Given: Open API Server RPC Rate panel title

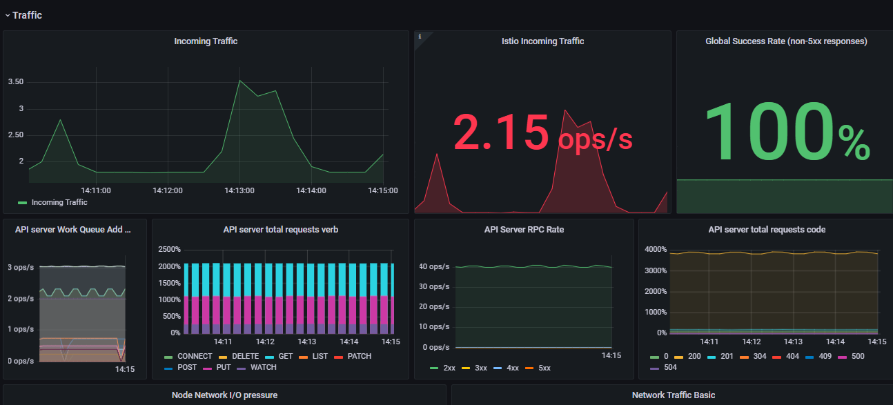Looking at the screenshot, I should click(x=524, y=230).
